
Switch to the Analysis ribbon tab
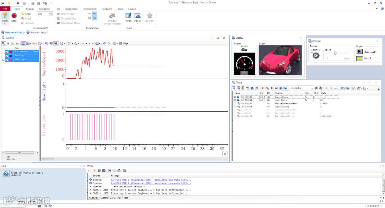(x=30, y=9)
